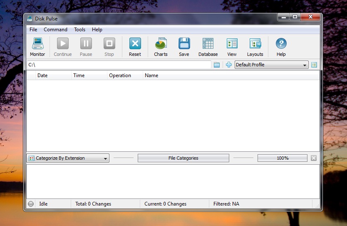The image size is (347, 226).
Task: Click the 'Idle' status text
Action: (x=43, y=204)
